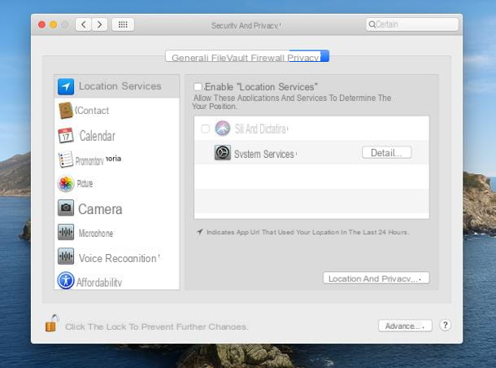Select Location Services arrow icon in sidebar
The width and height of the screenshot is (496, 368).
pos(66,86)
